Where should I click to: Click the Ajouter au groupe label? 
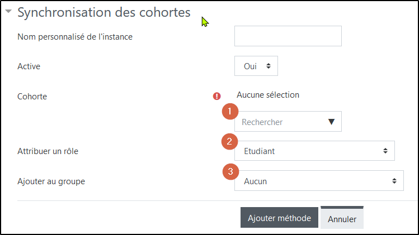[x=51, y=181]
